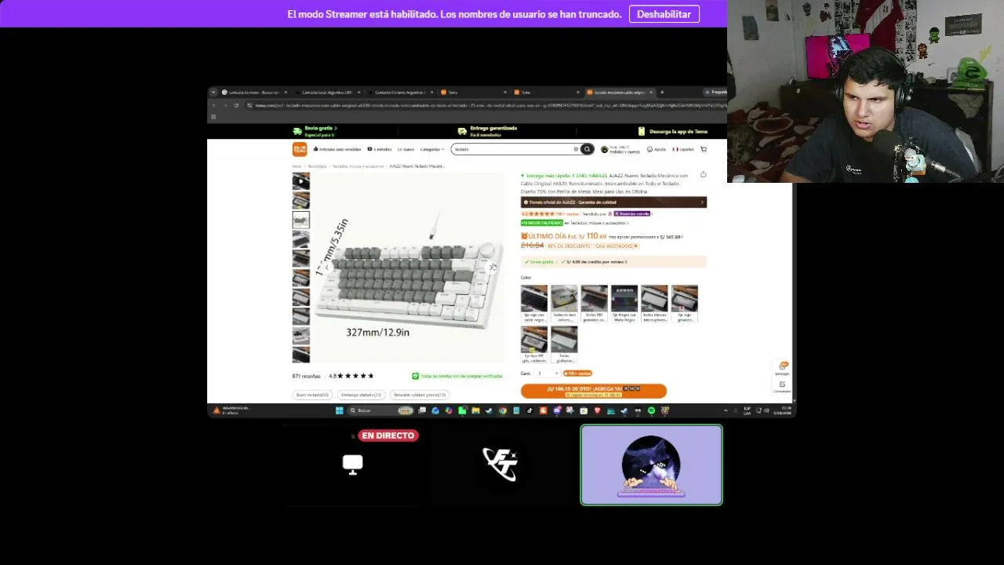Open the browser apps grid icon
The width and height of the screenshot is (1004, 565).
pyautogui.click(x=213, y=117)
